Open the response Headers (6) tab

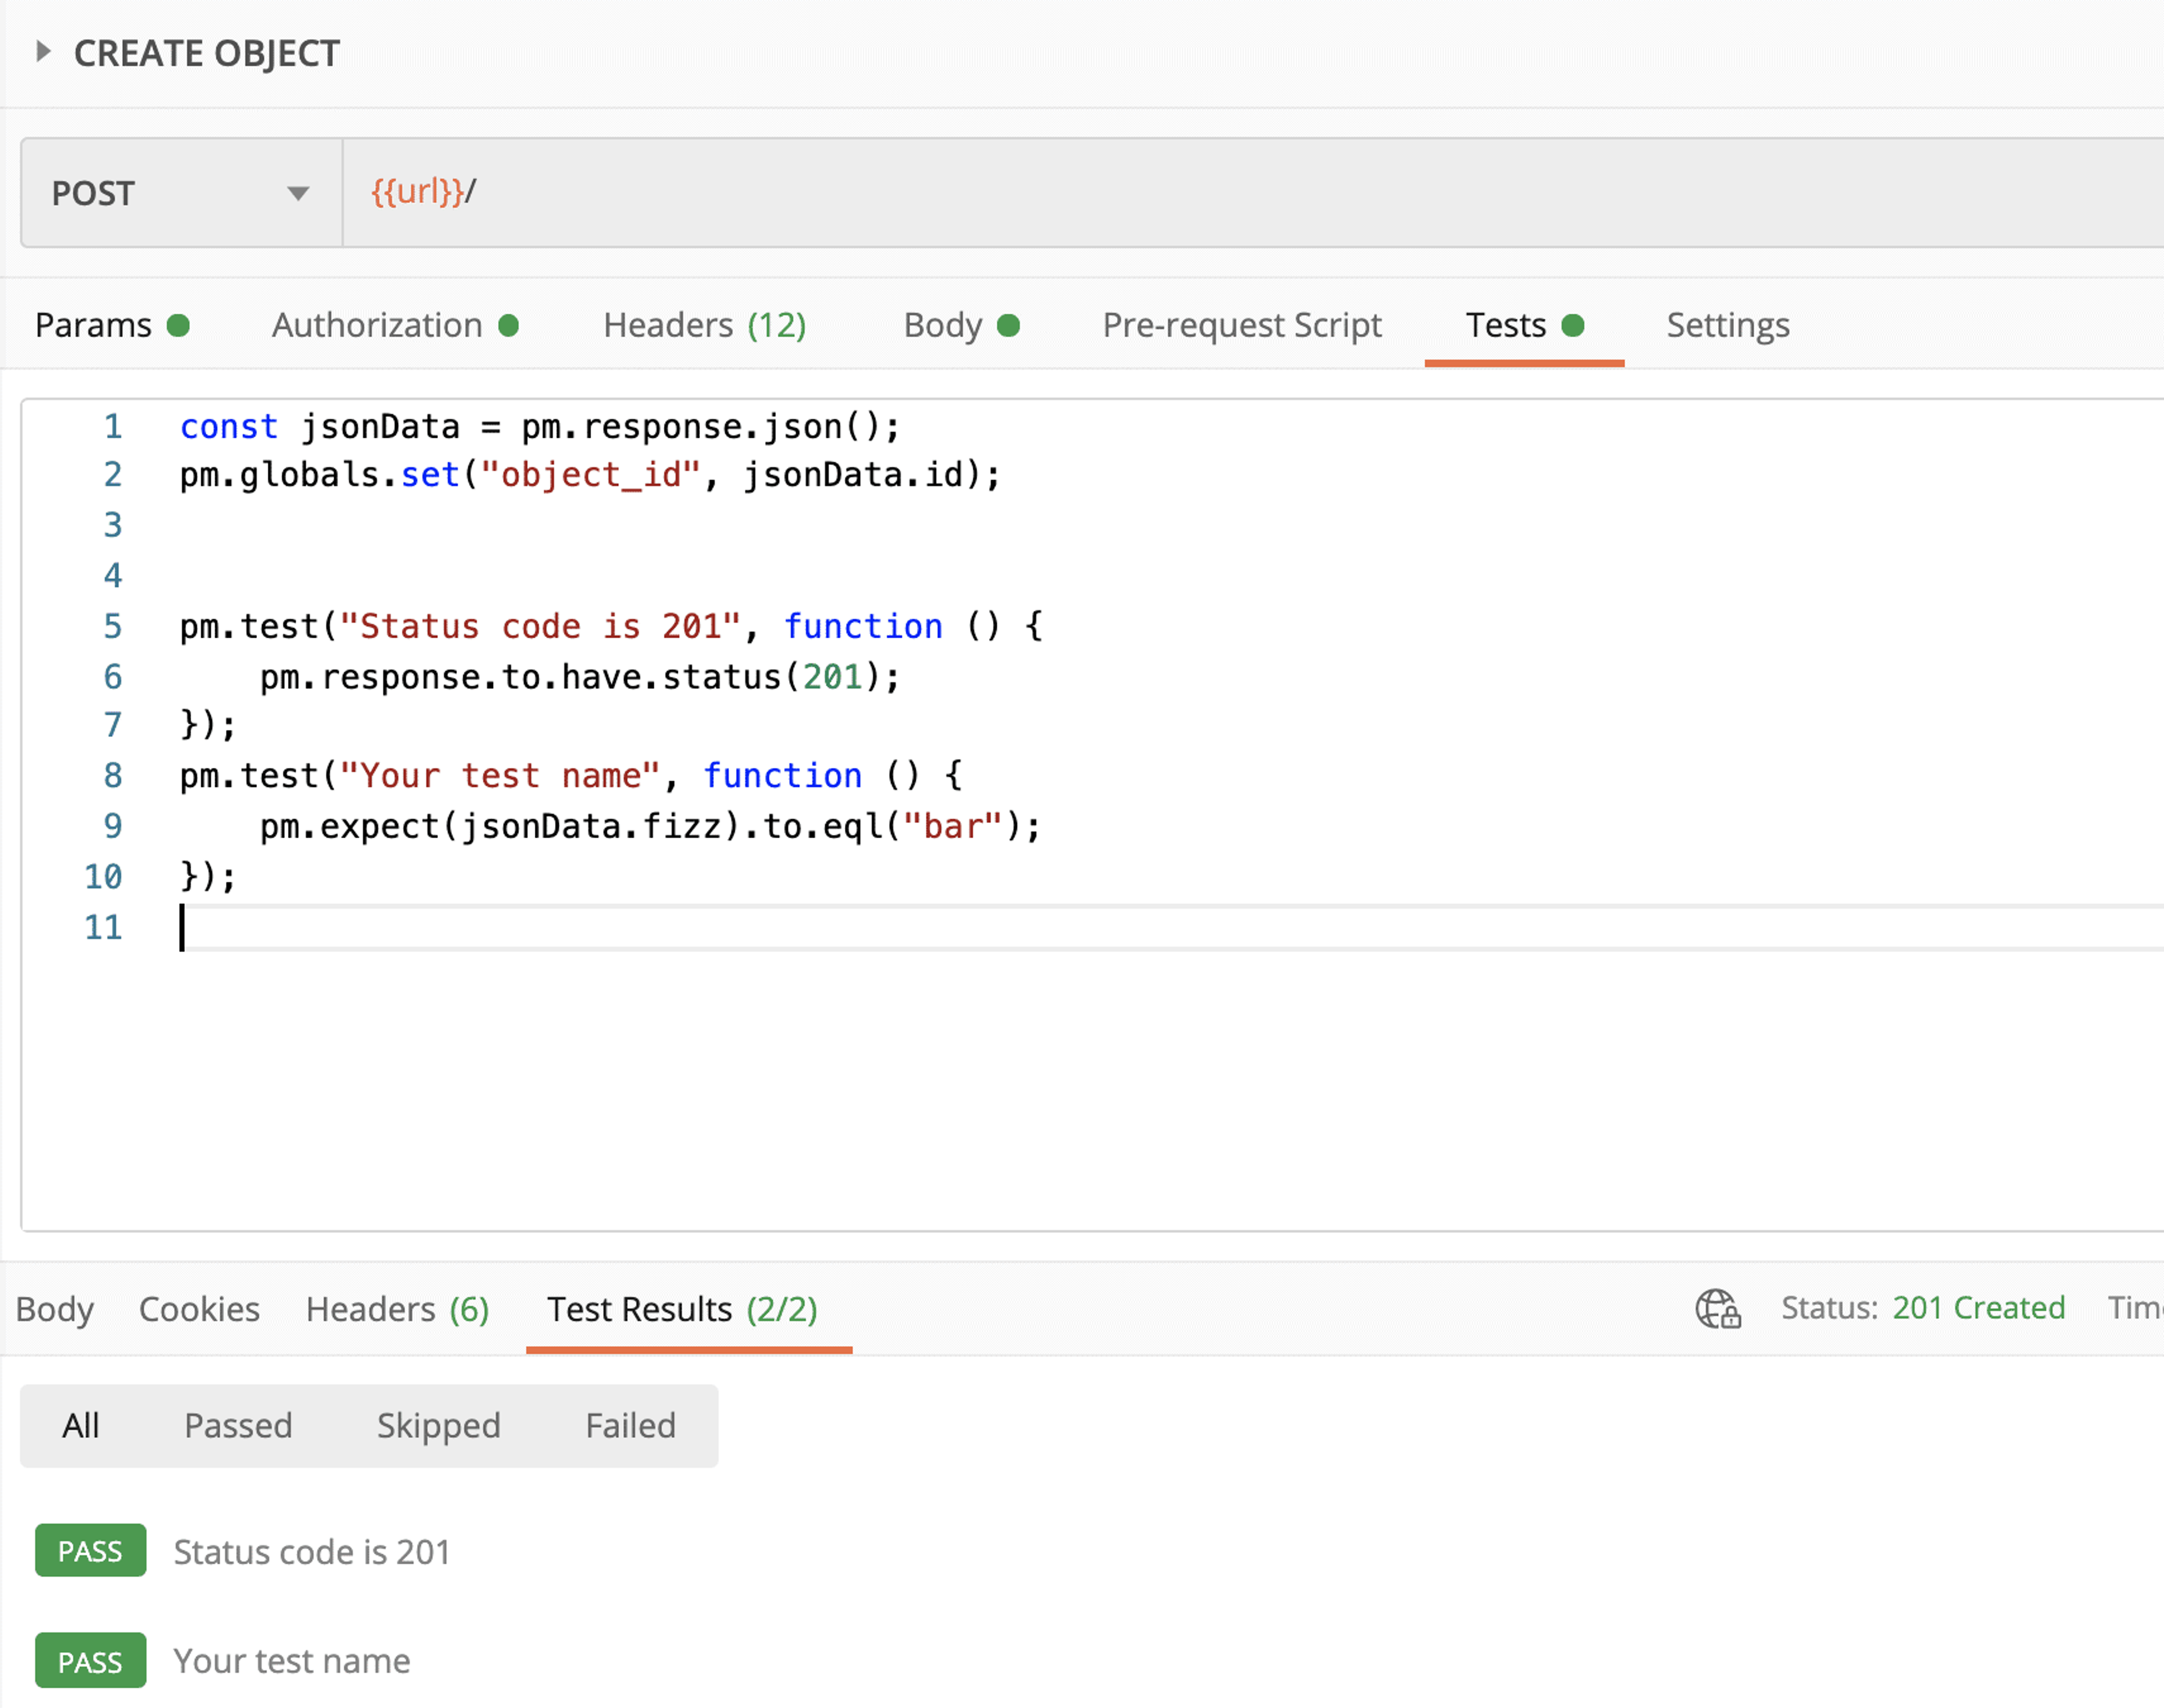[x=397, y=1309]
